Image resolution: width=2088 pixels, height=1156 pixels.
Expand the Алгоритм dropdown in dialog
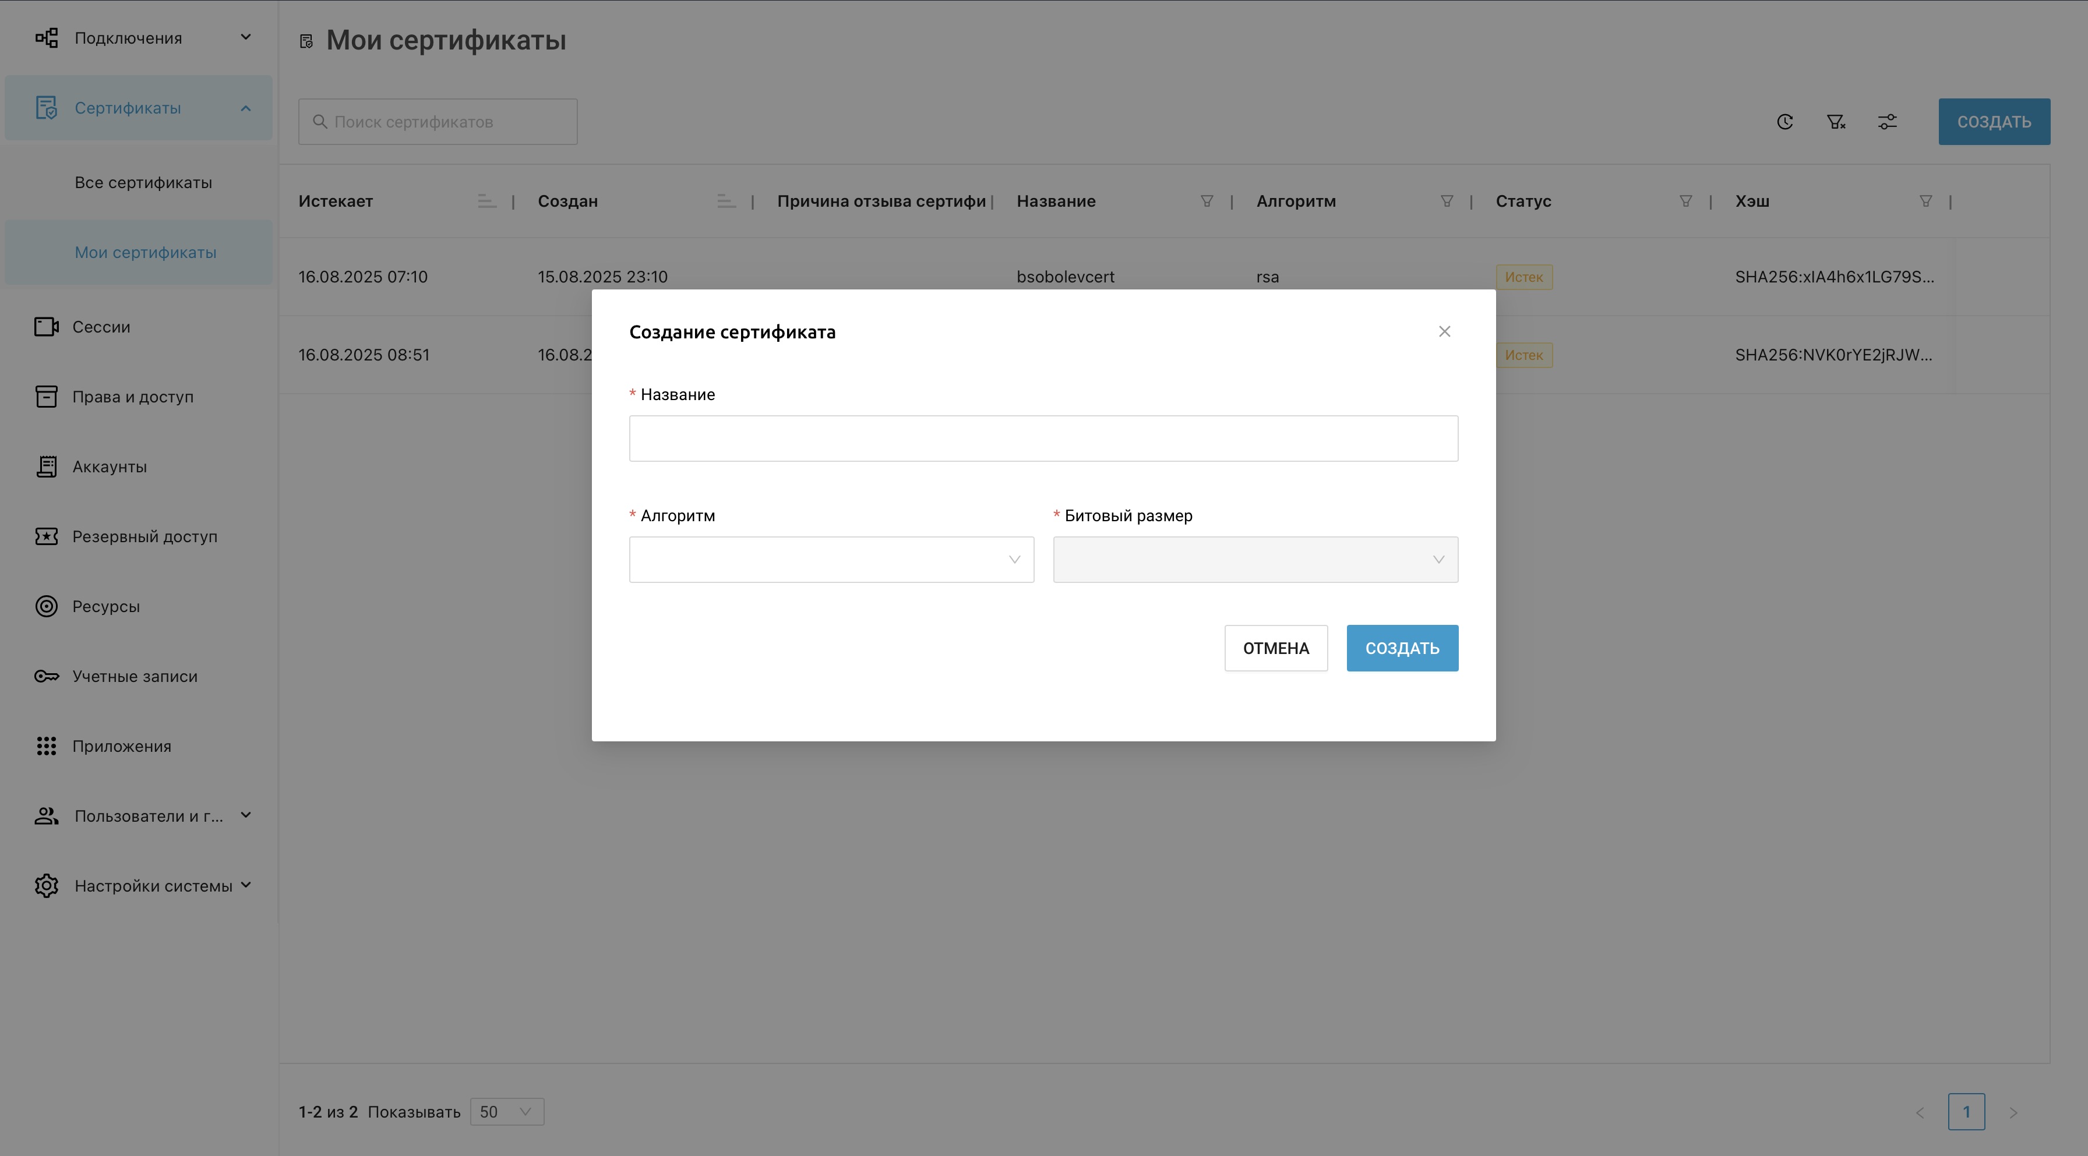[x=831, y=560]
